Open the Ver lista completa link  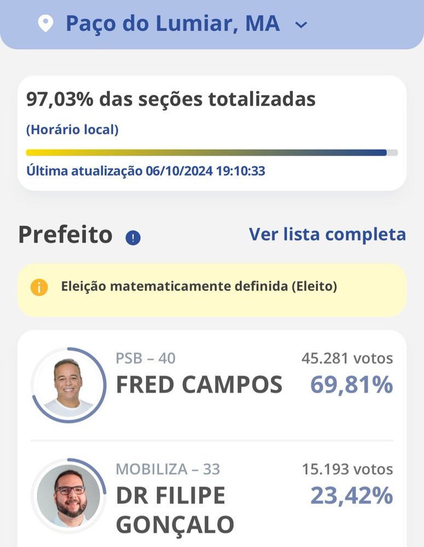click(327, 234)
